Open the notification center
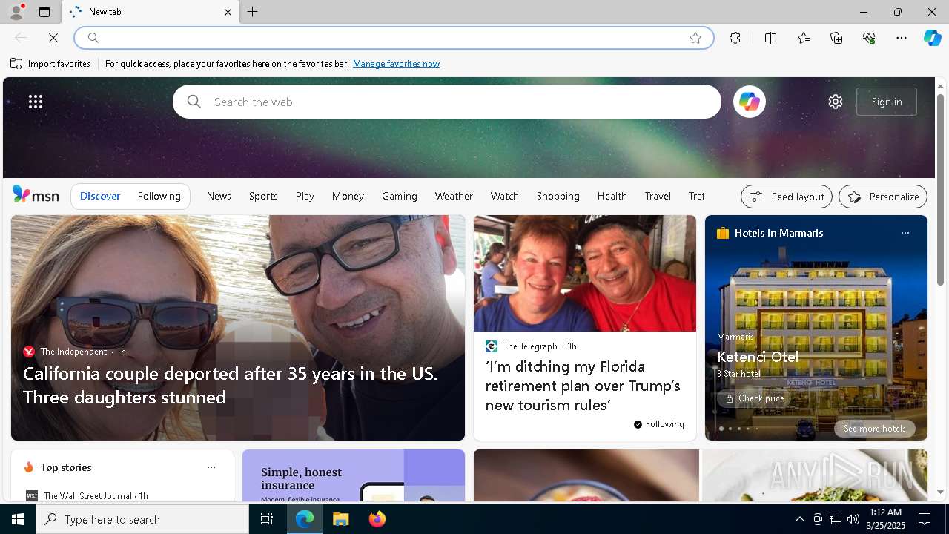This screenshot has width=949, height=534. [x=925, y=519]
